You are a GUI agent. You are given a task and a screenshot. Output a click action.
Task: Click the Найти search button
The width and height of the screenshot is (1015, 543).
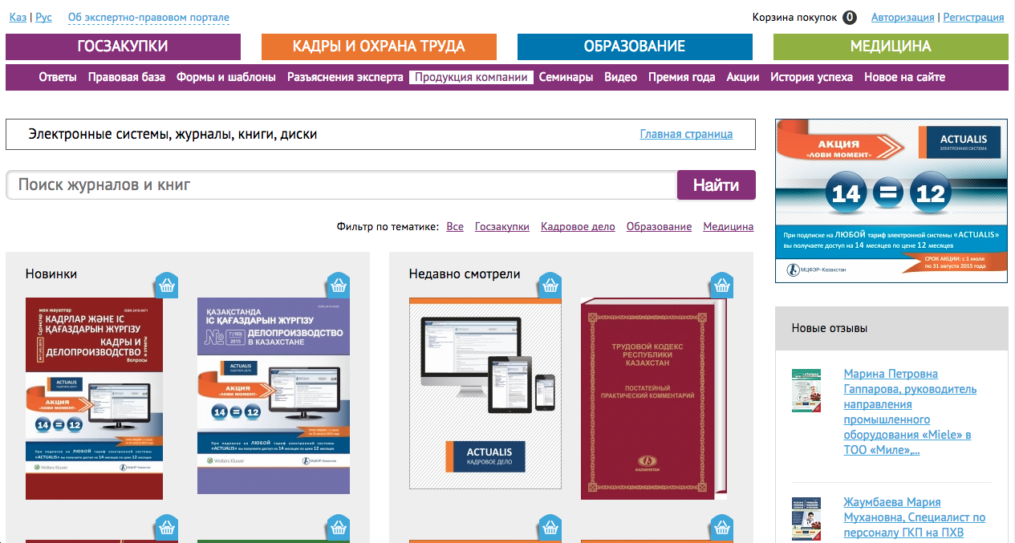pos(717,185)
